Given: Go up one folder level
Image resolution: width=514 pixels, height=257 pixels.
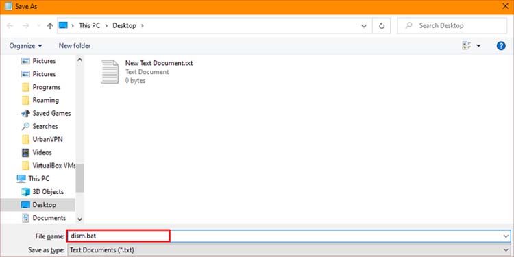Looking at the screenshot, I should point(50,26).
